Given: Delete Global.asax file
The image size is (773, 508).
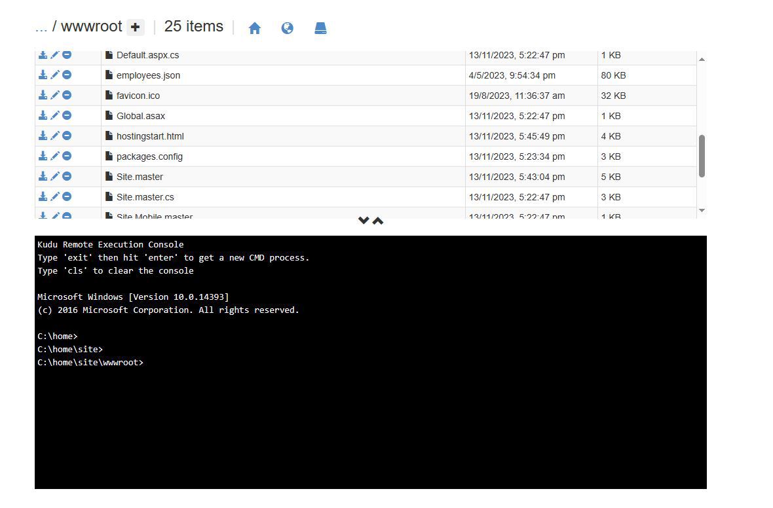Looking at the screenshot, I should point(67,115).
